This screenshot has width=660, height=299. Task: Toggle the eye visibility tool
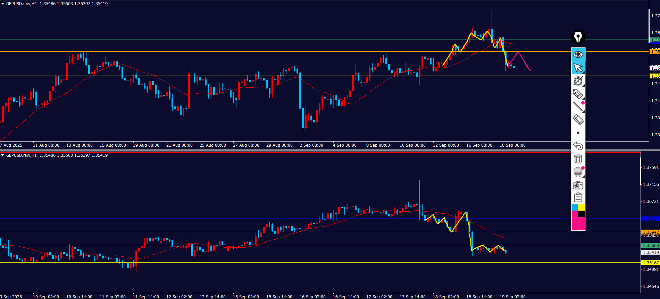click(578, 54)
